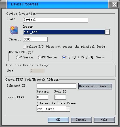The image size is (120, 127).
Task: Click the disabled Unit field
Action: coord(37,71)
